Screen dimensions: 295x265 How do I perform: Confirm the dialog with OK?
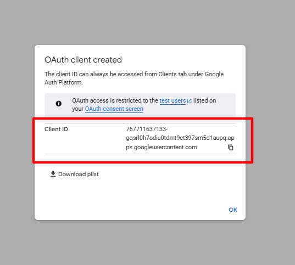click(233, 210)
